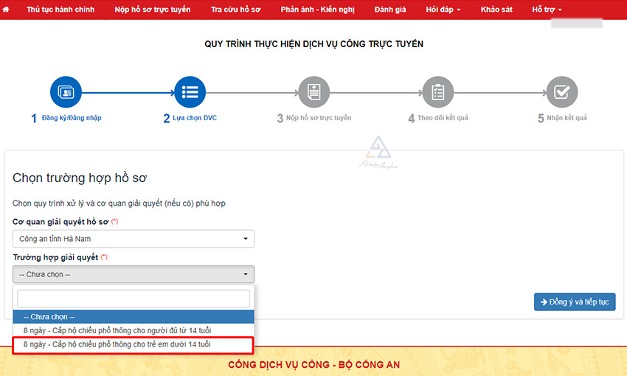Open the Tra cứu hồ sơ page
Screen dimensions: 627x376
click(235, 10)
